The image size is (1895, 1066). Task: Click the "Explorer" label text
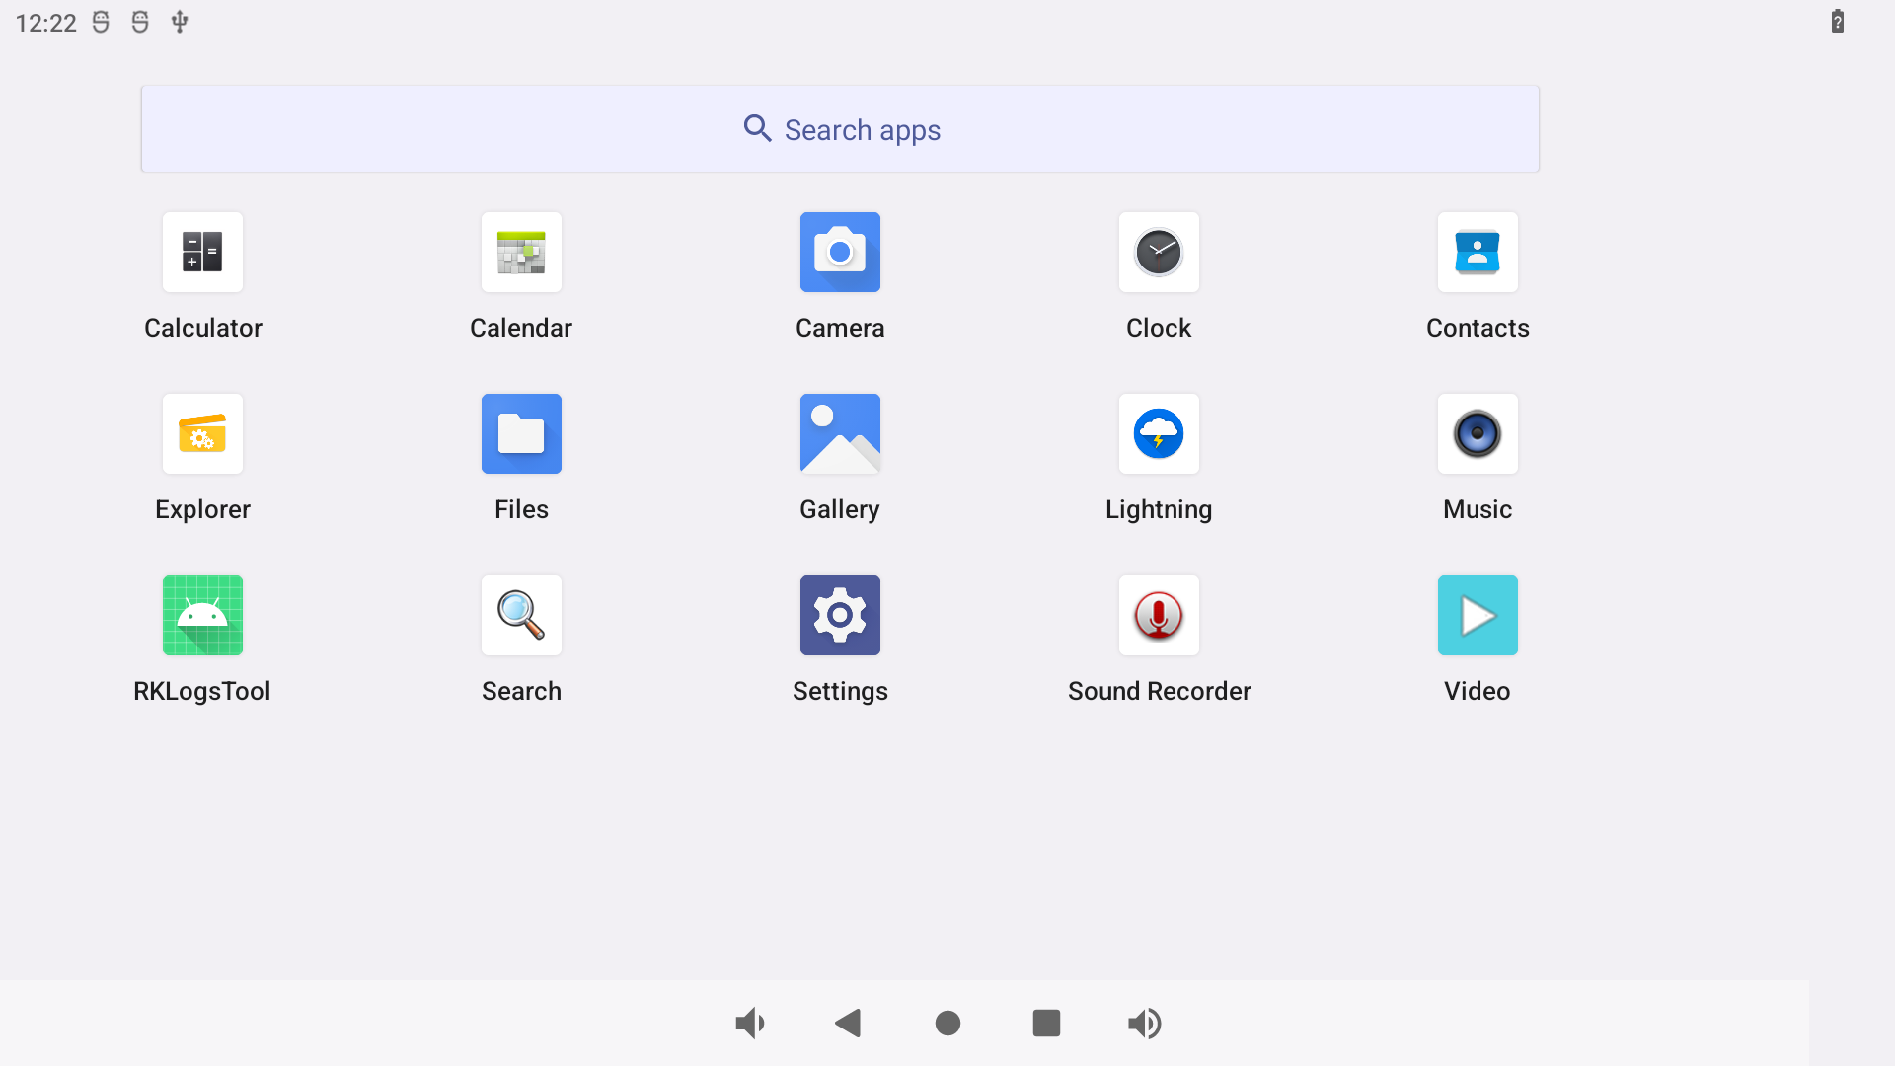pyautogui.click(x=202, y=510)
